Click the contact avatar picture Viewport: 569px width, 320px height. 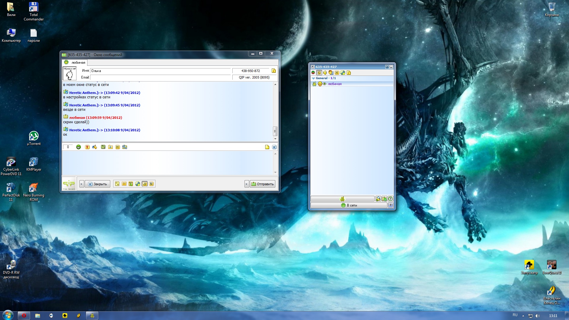70,73
